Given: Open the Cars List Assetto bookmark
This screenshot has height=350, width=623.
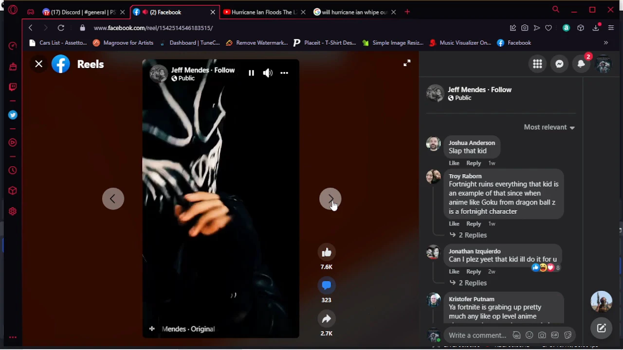Looking at the screenshot, I should 58,43.
